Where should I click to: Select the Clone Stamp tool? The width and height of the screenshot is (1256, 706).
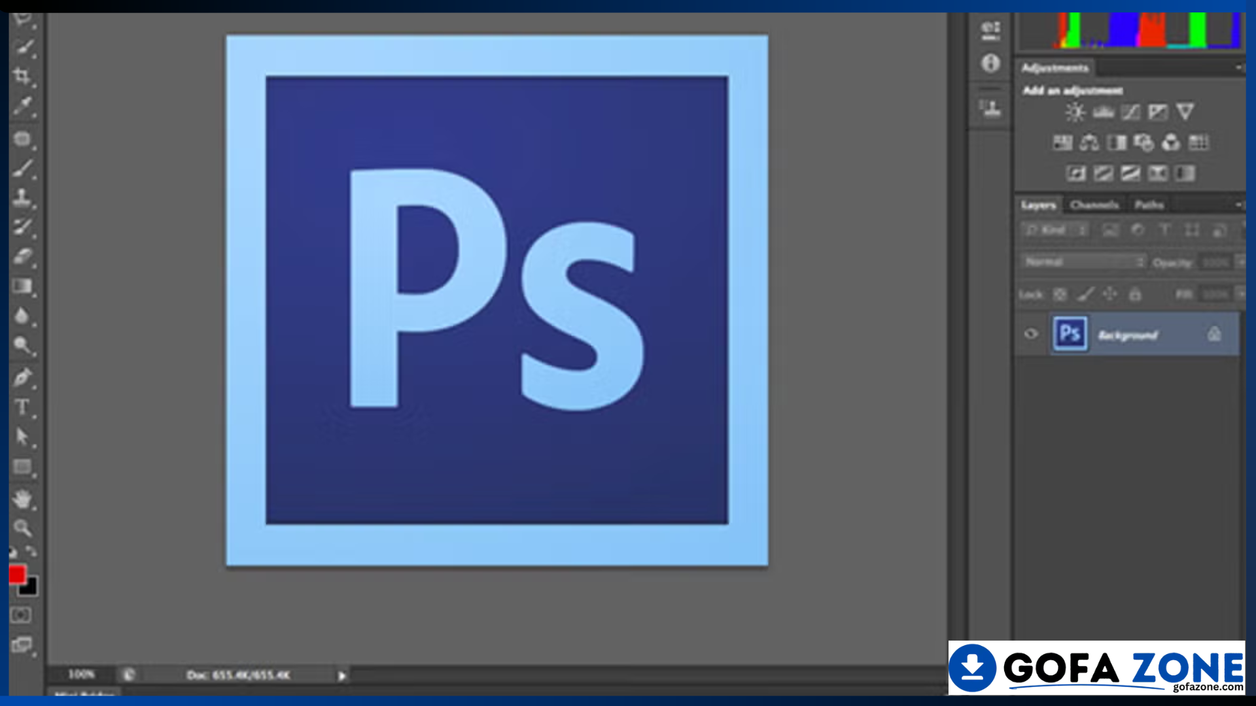[x=22, y=197]
